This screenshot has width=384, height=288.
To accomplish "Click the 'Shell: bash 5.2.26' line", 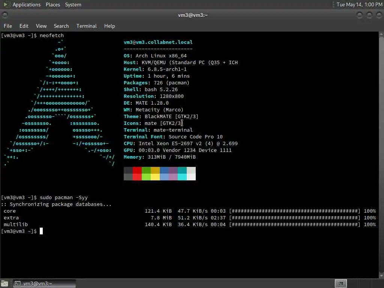I will tap(151, 89).
